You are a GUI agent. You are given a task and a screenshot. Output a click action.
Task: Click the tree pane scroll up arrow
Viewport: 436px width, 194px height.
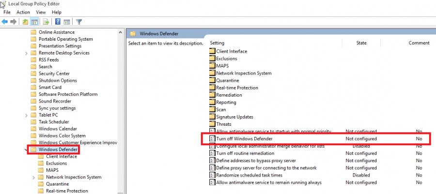121,32
